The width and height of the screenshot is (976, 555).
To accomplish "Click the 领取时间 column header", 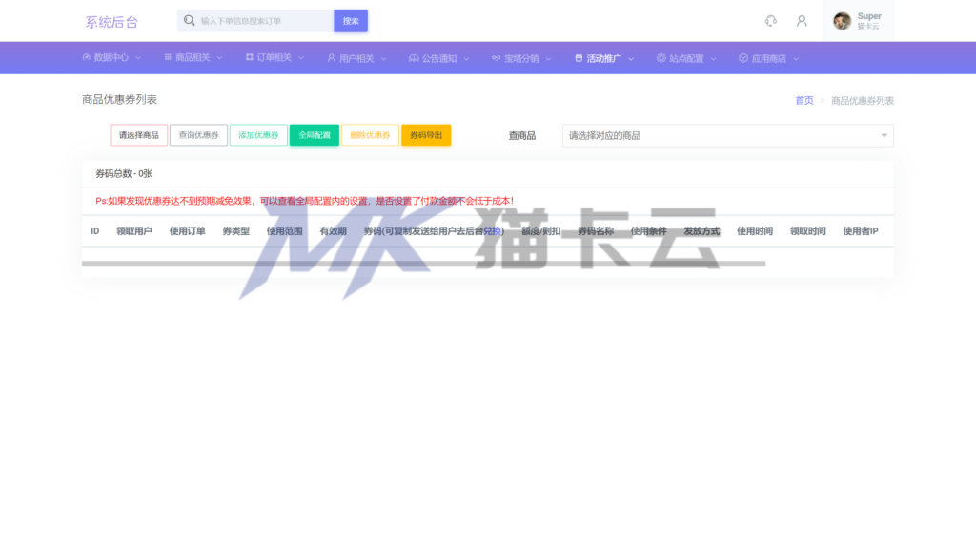I will tap(808, 231).
